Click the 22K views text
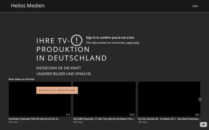Image resolution: width=209 pixels, height=130 pixels. [x=13, y=122]
